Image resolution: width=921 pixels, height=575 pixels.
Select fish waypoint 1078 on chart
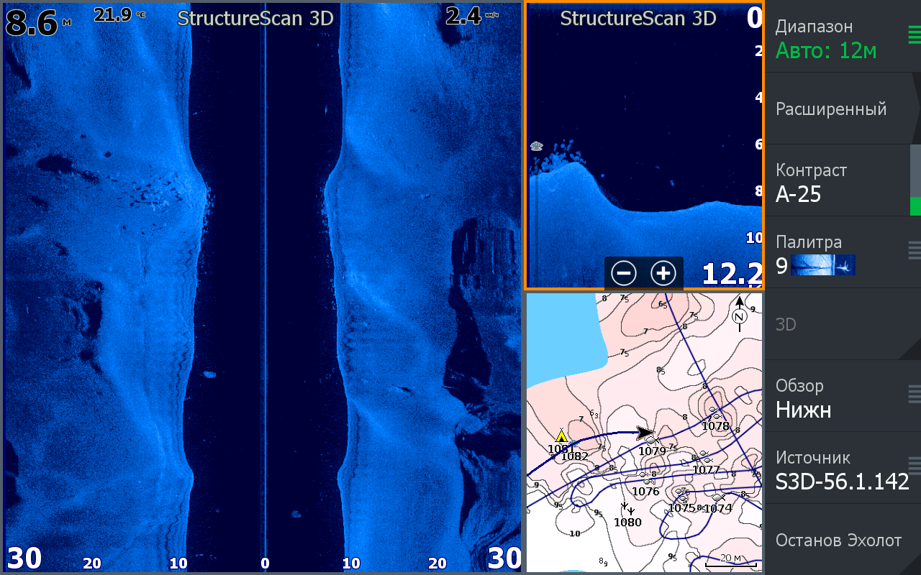coord(714,413)
